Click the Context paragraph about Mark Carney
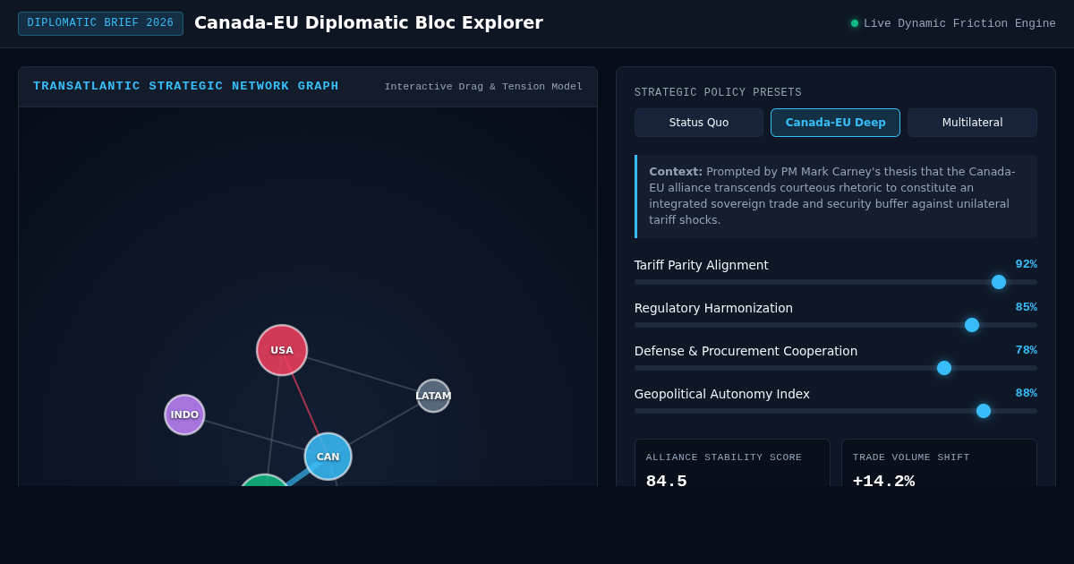Image resolution: width=1074 pixels, height=564 pixels. (836, 196)
